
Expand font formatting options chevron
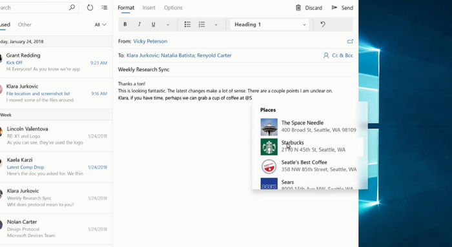pos(168,25)
